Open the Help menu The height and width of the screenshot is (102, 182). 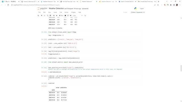click(x=80, y=12)
